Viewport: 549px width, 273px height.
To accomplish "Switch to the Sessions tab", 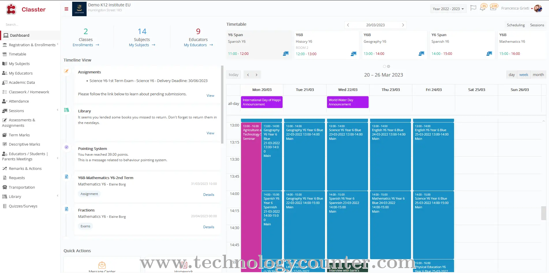I will click(x=537, y=25).
